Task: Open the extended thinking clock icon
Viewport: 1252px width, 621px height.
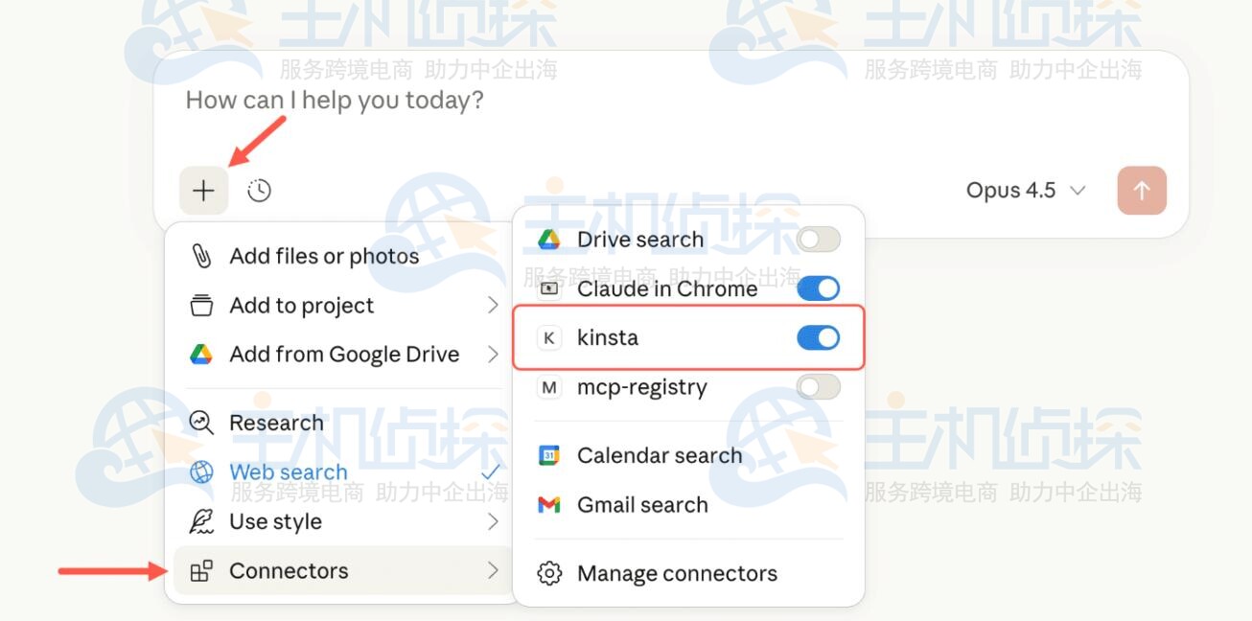Action: tap(259, 191)
